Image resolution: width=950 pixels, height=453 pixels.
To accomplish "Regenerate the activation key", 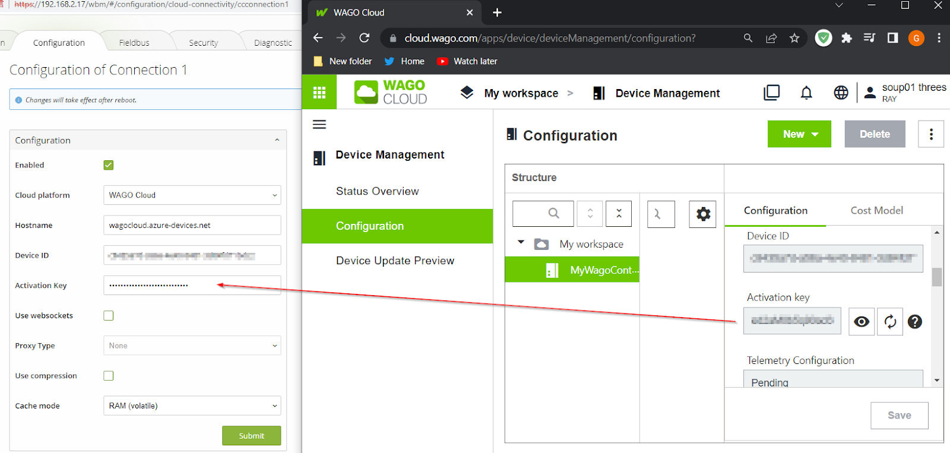I will pos(890,321).
